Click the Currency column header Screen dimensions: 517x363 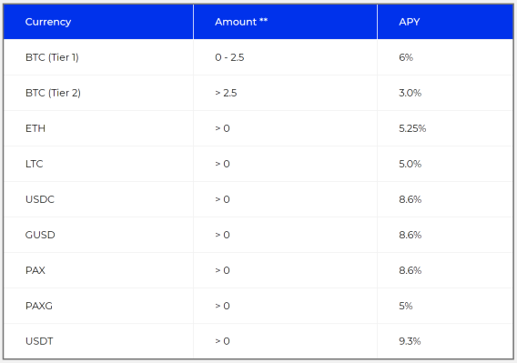click(48, 22)
